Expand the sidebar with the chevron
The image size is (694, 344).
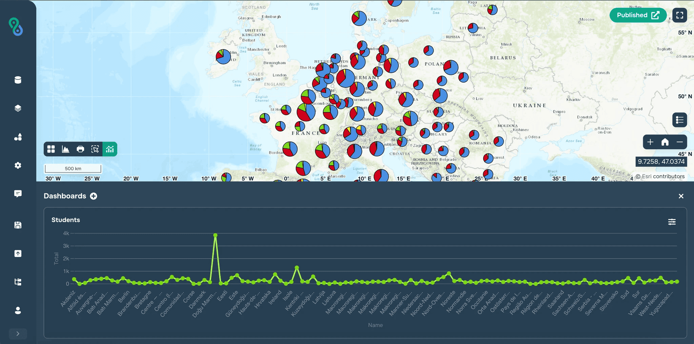18,334
